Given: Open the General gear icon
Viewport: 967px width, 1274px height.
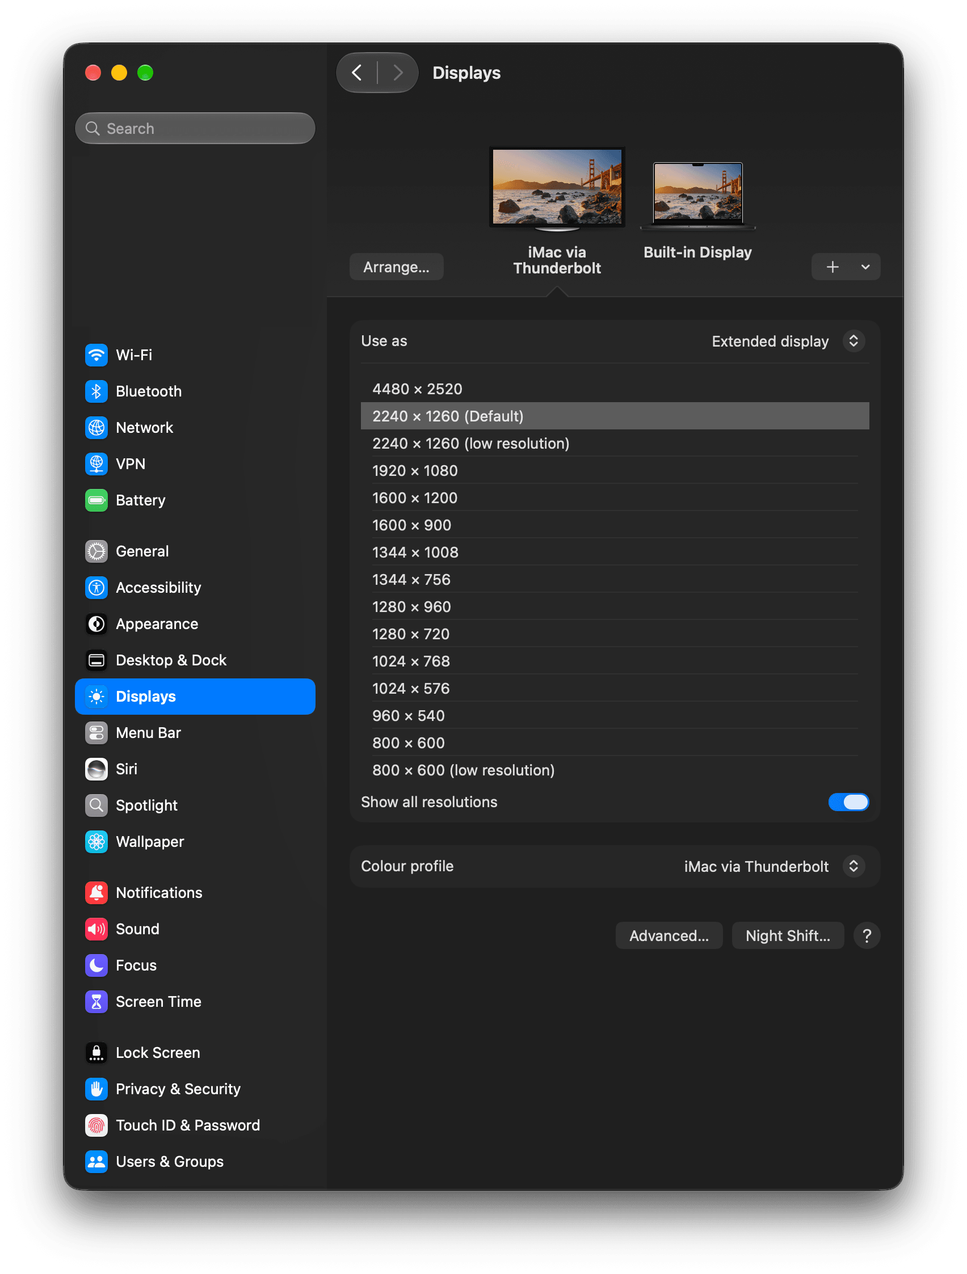Looking at the screenshot, I should 96,551.
